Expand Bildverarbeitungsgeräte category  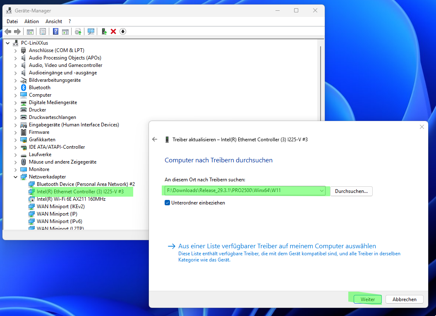[16, 80]
